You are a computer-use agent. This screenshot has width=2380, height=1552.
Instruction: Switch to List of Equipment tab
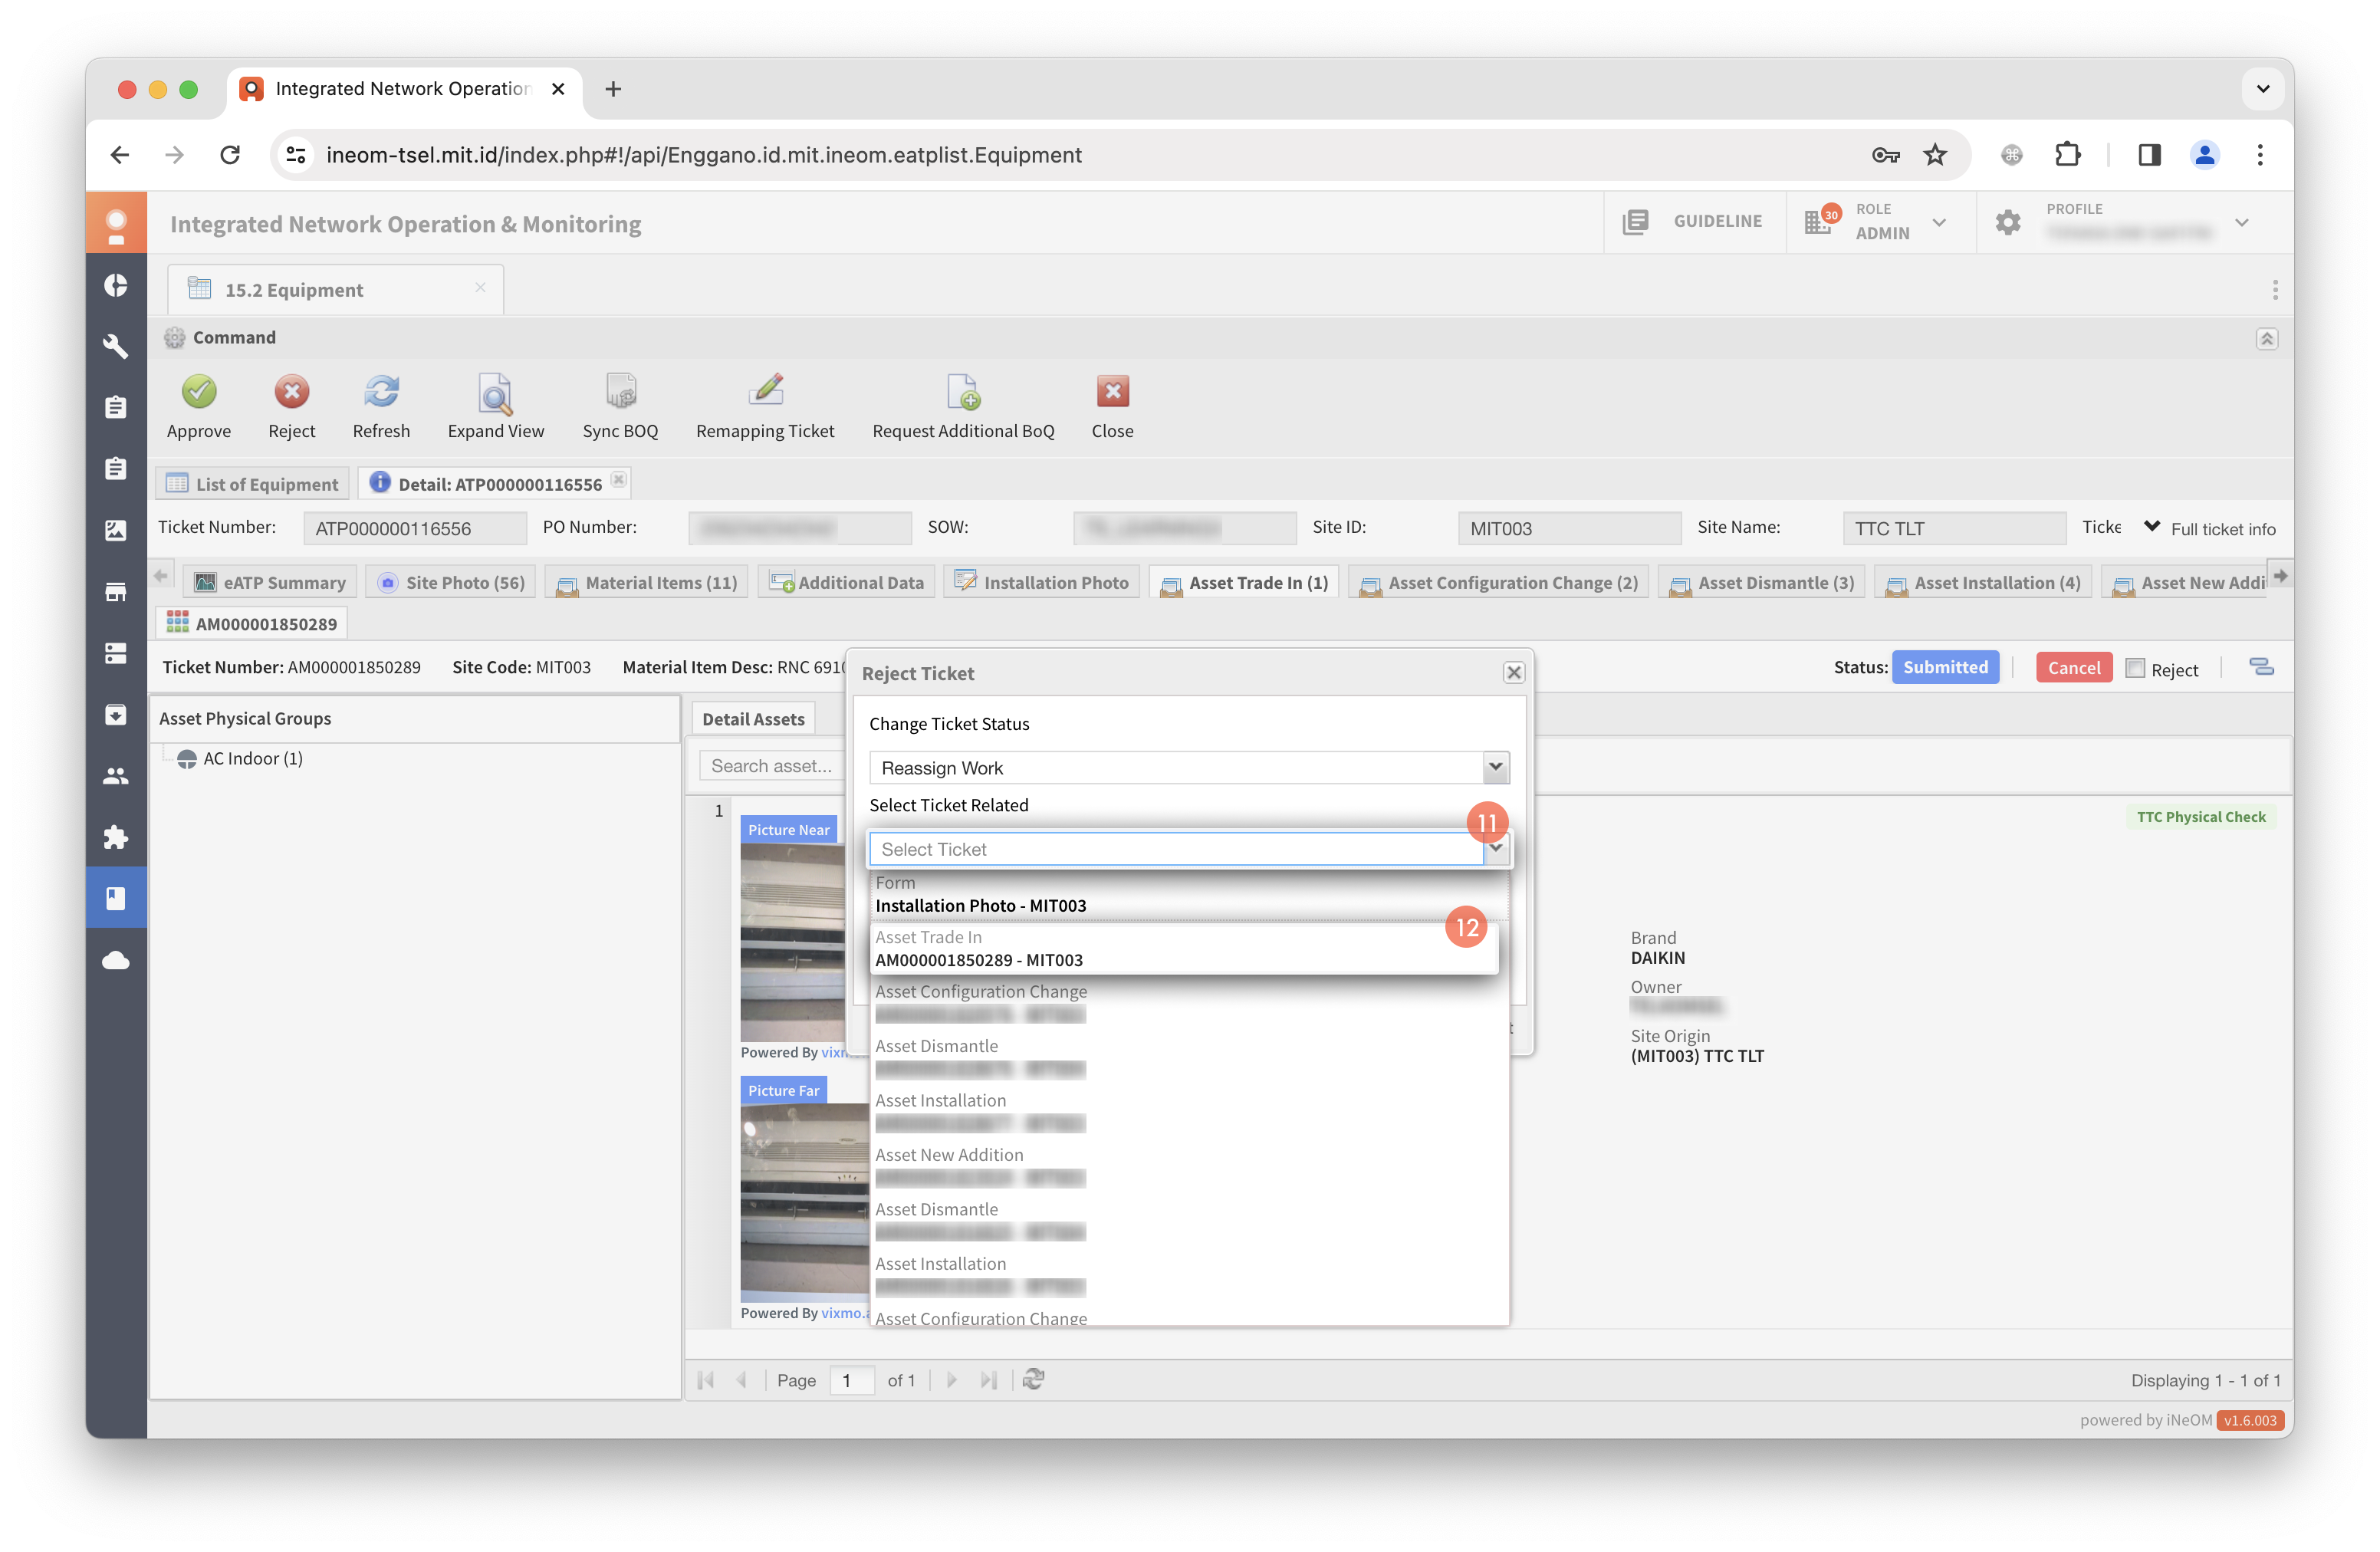(252, 484)
